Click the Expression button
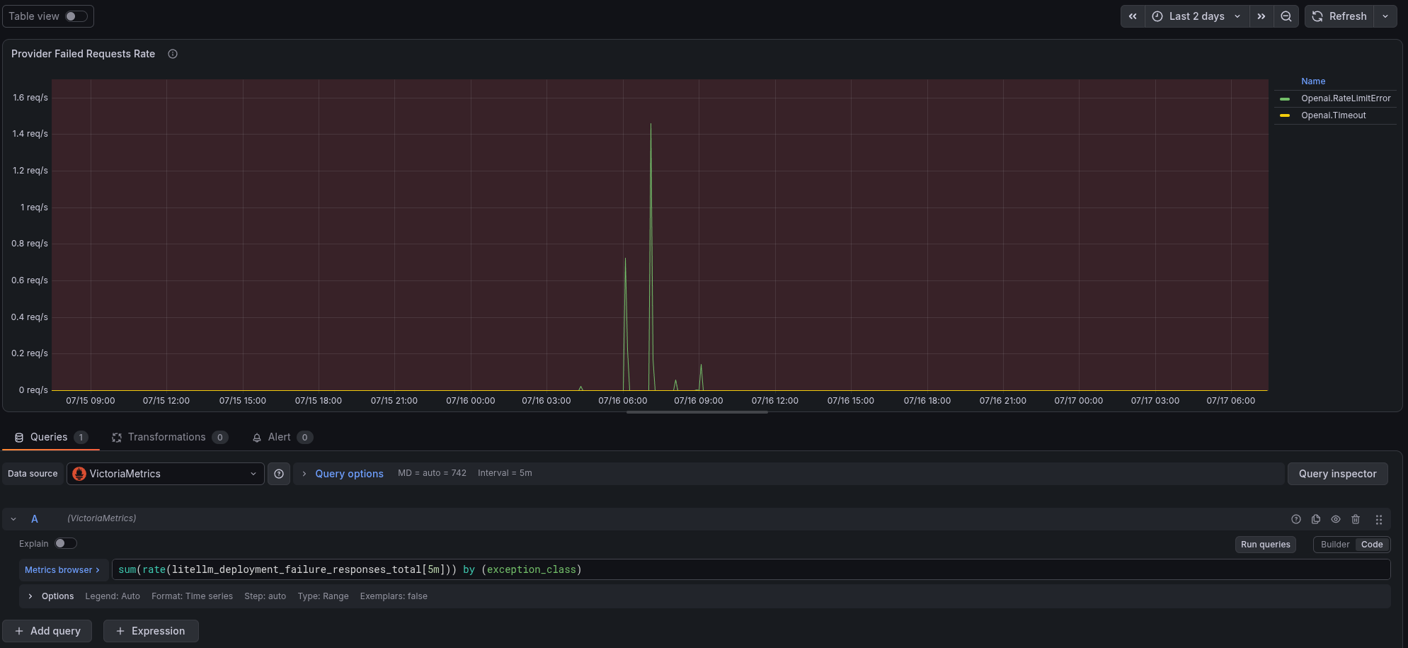Screen dimensions: 1408x648 [x=151, y=631]
